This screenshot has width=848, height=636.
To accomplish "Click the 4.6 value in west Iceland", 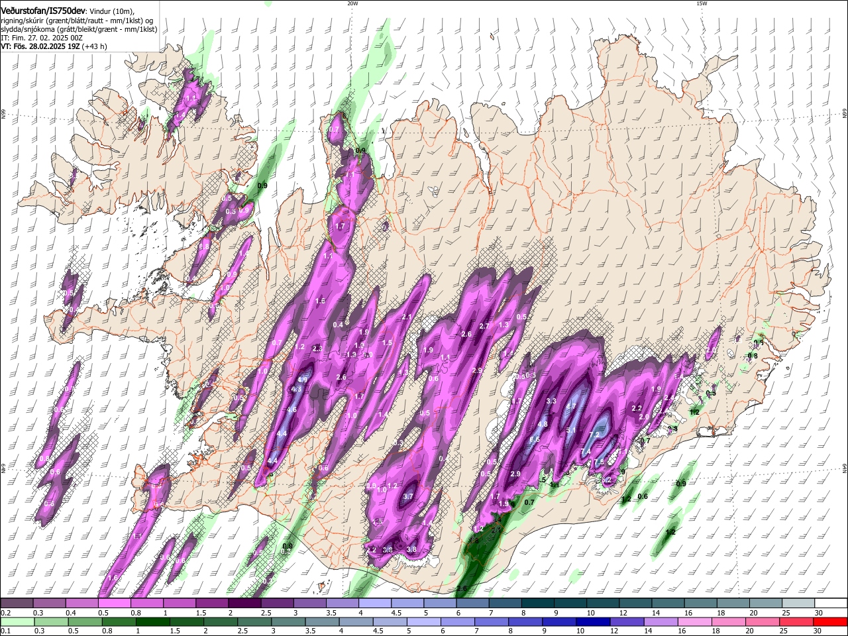I will click(x=291, y=410).
